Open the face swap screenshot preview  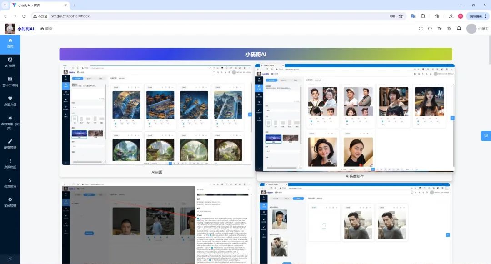pos(355,224)
